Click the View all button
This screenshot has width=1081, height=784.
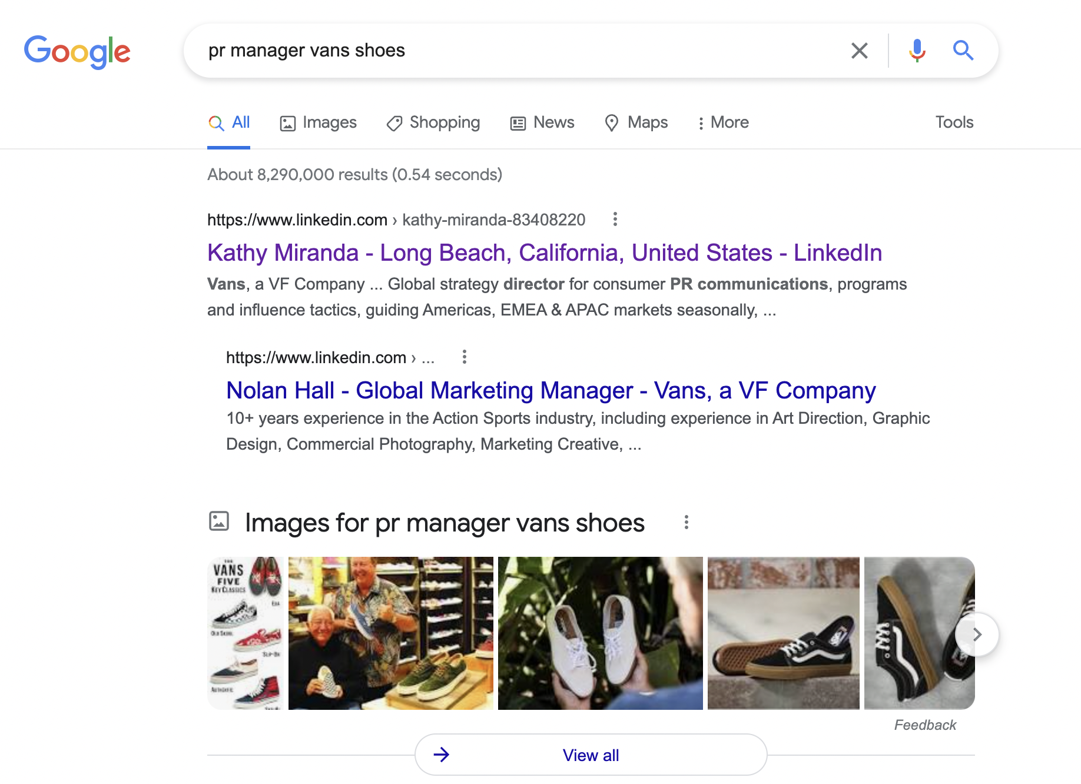(x=591, y=755)
